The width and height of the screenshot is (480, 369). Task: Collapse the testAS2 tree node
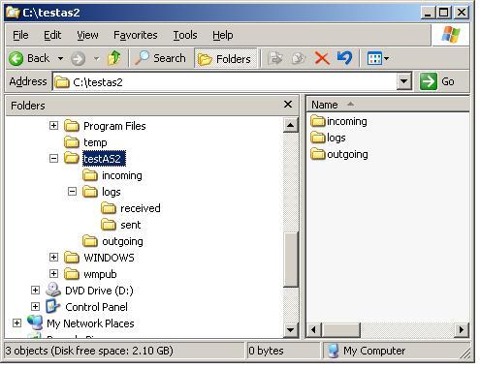[53, 158]
